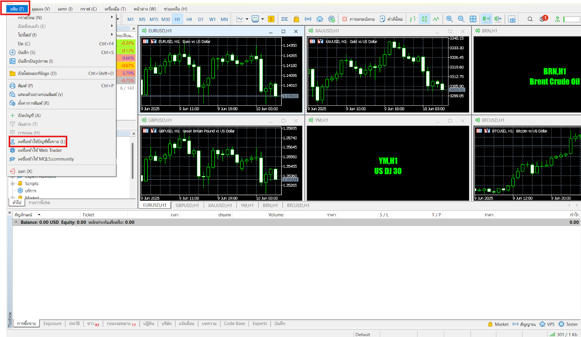Screen dimensions: 581x337
Task: Click the green LVL icon in toolbar
Action: click(557, 19)
